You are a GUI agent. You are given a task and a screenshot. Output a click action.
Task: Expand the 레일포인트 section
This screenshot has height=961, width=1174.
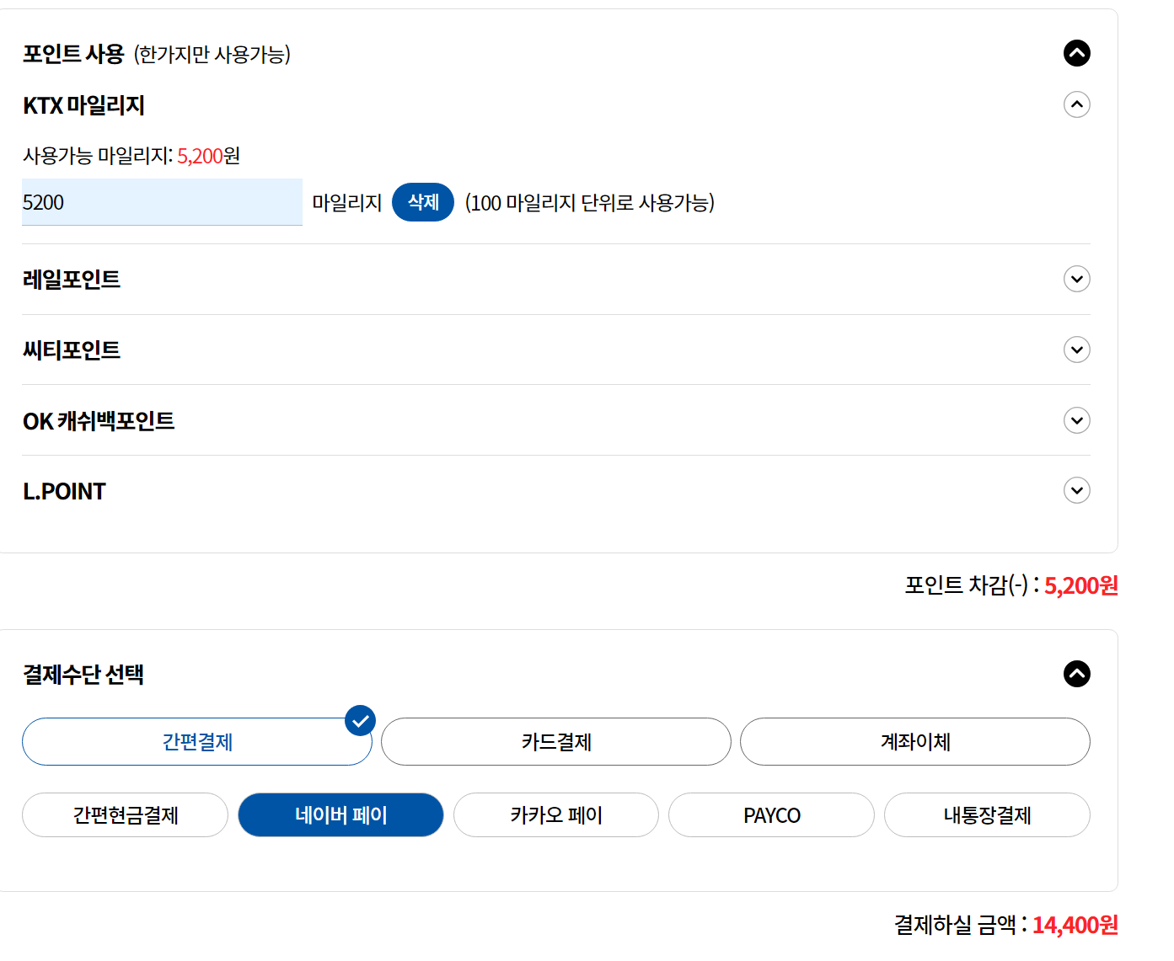pos(1076,279)
